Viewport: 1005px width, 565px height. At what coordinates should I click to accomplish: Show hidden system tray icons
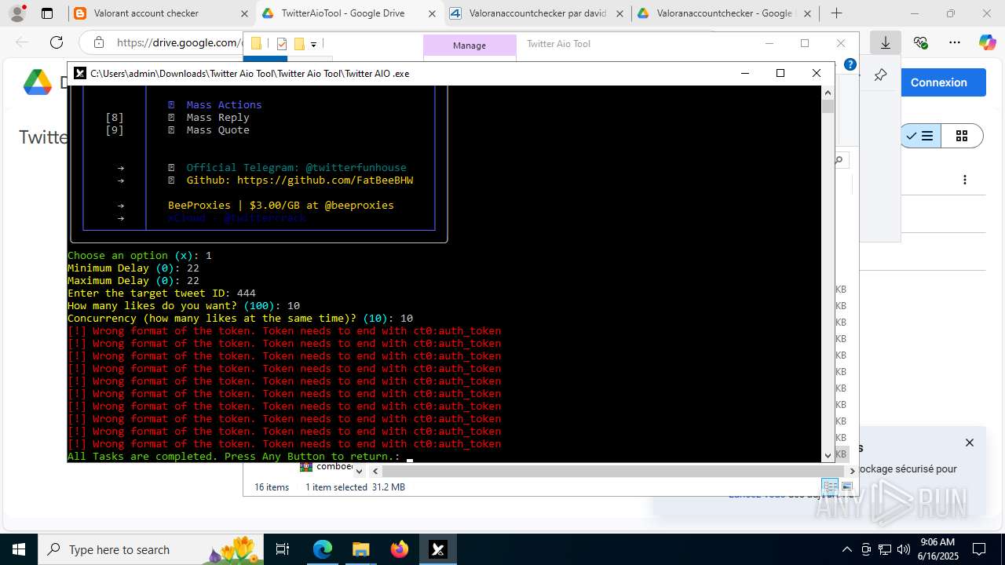[x=847, y=549]
